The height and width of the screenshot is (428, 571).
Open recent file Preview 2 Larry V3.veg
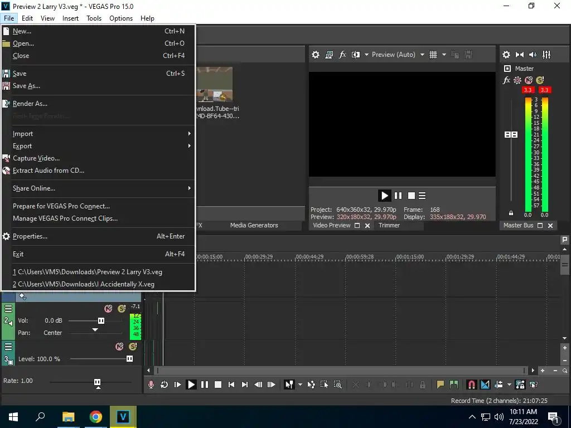pyautogui.click(x=98, y=272)
